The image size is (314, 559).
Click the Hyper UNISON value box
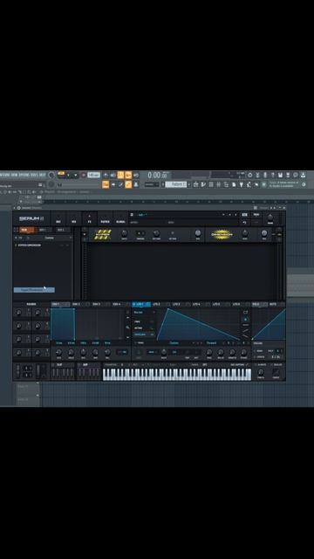(x=140, y=233)
